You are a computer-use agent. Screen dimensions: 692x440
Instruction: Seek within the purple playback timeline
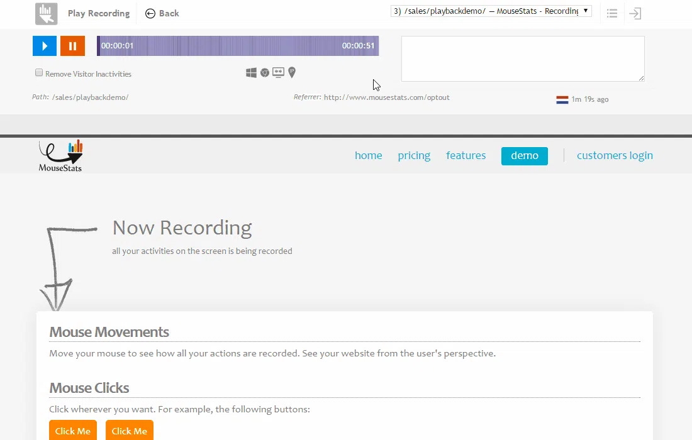pyautogui.click(x=238, y=46)
